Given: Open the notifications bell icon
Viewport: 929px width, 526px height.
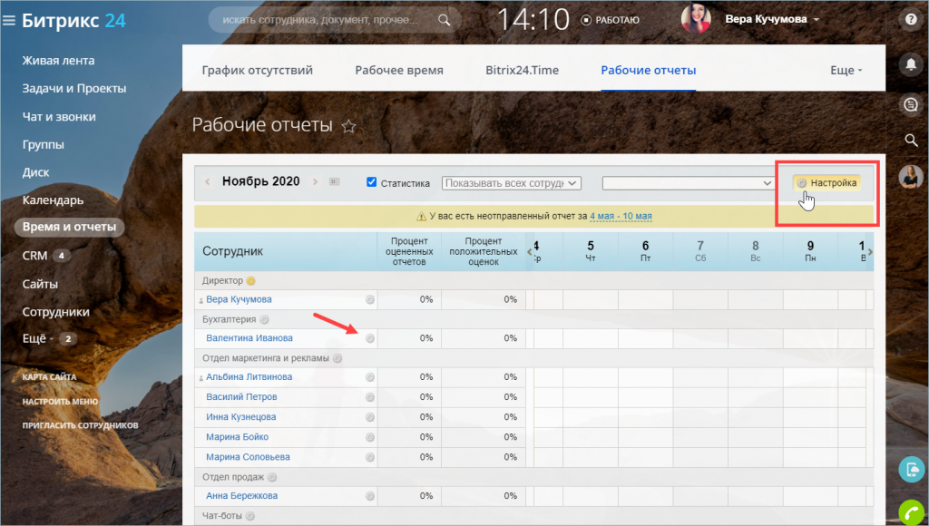Looking at the screenshot, I should (x=911, y=63).
